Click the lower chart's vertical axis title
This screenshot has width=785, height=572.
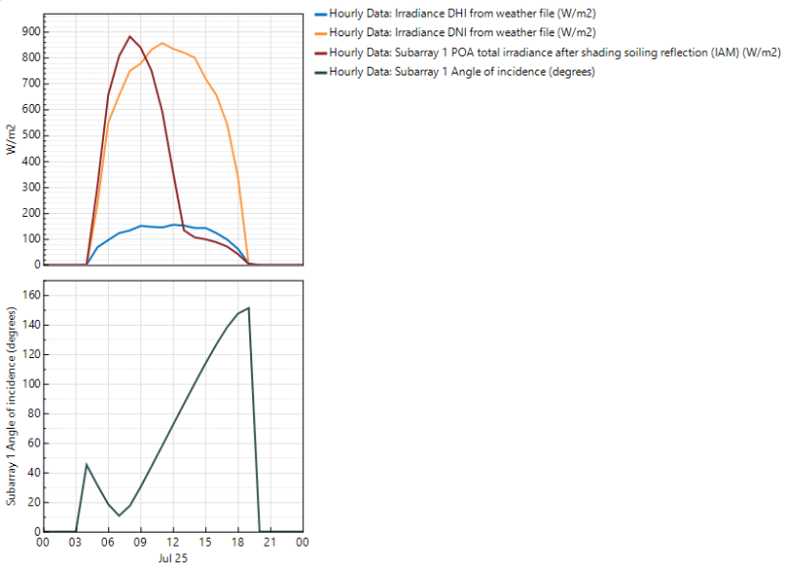[x=12, y=408]
